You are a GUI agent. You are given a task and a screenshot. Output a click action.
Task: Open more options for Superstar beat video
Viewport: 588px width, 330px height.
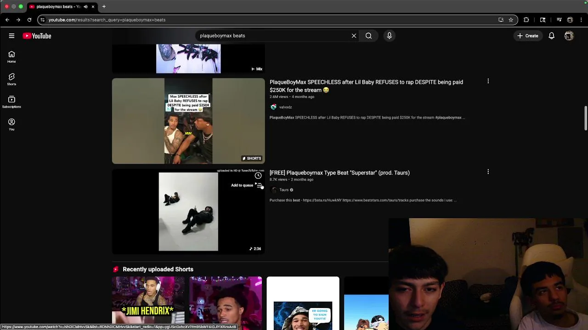point(488,172)
